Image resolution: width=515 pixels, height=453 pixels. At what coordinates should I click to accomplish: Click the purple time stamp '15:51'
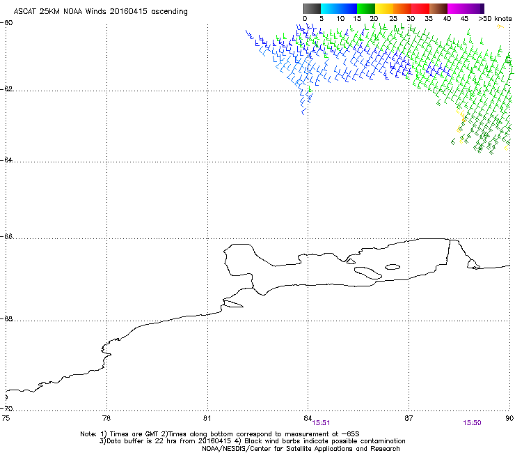pyautogui.click(x=321, y=423)
